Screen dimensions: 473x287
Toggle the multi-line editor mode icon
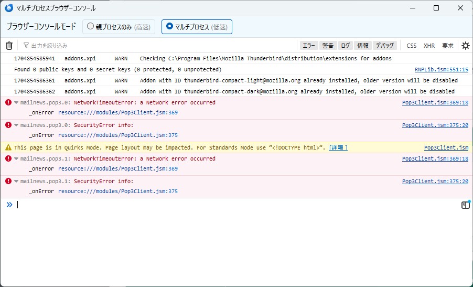[x=465, y=205]
